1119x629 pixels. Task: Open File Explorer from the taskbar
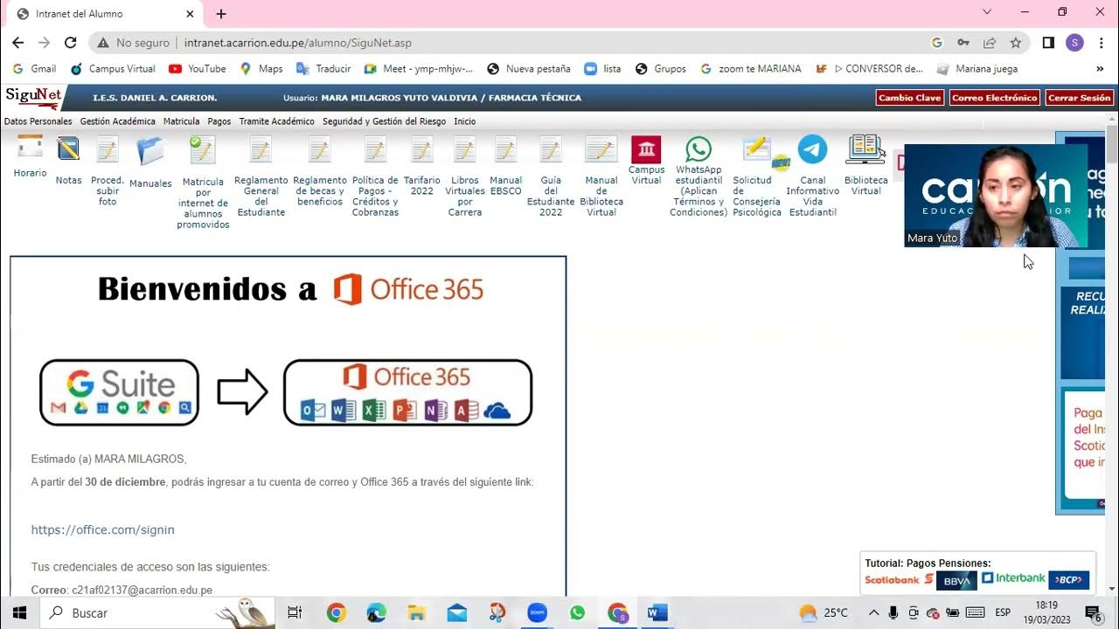416,613
